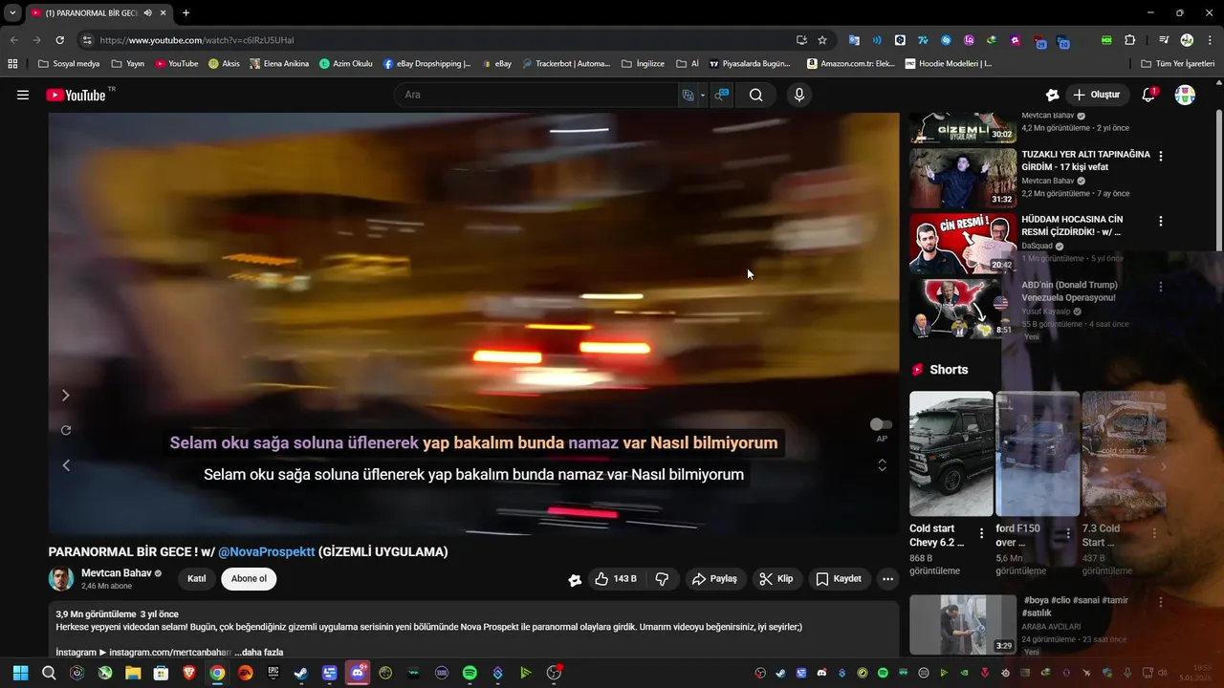Open options for TUZAKLI YER ALTI TAPINAĞINA video
Viewport: 1224px width, 688px height.
click(1161, 156)
